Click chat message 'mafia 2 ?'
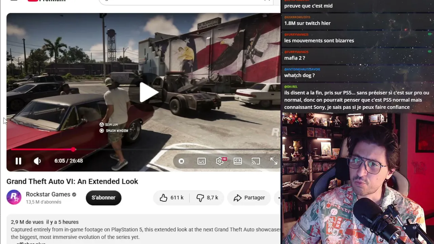The image size is (434, 244). point(295,58)
